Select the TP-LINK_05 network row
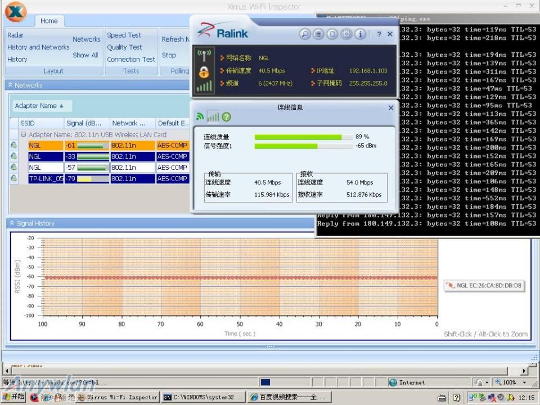This screenshot has width=540, height=405. click(x=109, y=179)
